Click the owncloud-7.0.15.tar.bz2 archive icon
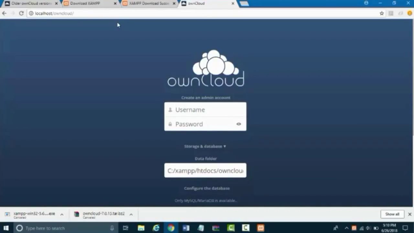 pos(77,214)
